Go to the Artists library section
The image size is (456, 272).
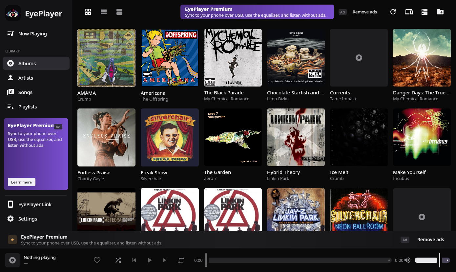(x=36, y=78)
